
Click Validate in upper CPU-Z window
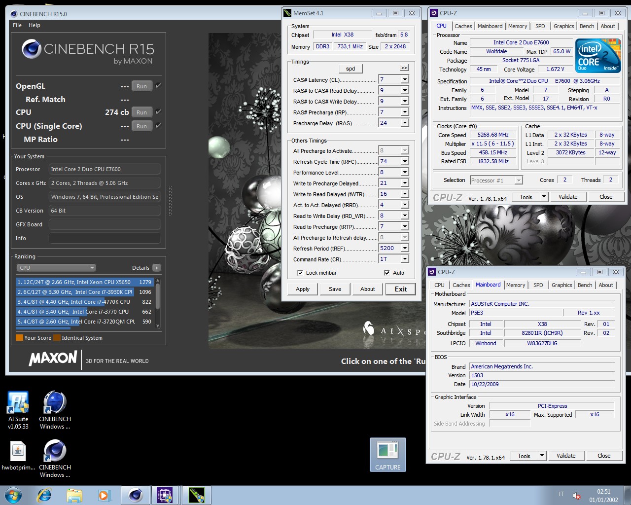coord(568,197)
